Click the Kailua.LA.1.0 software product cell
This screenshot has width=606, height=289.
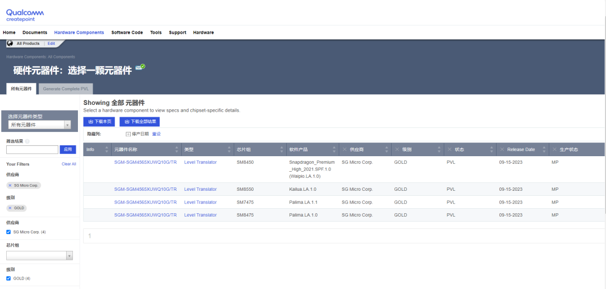pos(303,189)
